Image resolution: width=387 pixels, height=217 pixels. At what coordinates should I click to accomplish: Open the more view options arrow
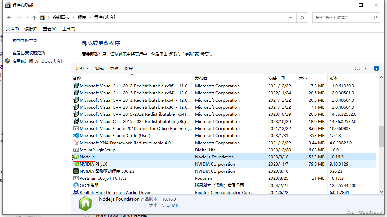pos(365,68)
